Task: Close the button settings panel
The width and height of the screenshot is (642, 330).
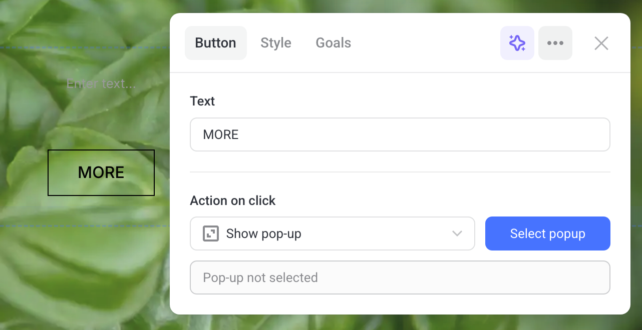Action: [x=601, y=43]
